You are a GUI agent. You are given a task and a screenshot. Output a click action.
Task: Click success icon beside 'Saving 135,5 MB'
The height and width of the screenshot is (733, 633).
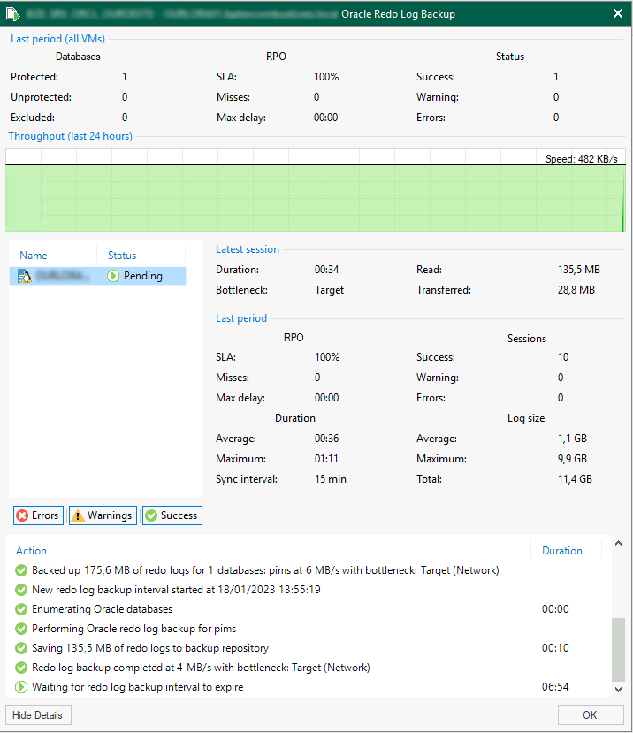[x=21, y=648]
